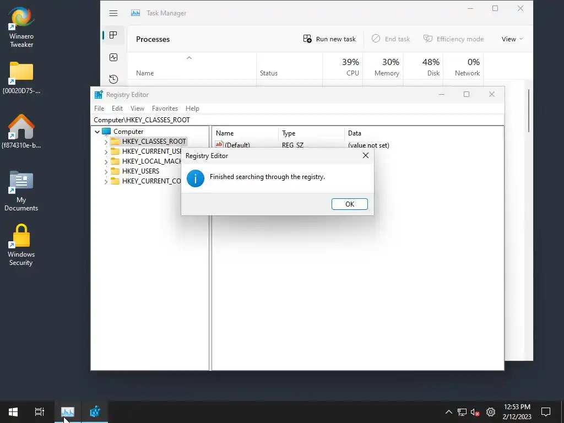Screen dimensions: 564x423
Task: Click the Run new task button
Action: [x=329, y=39]
